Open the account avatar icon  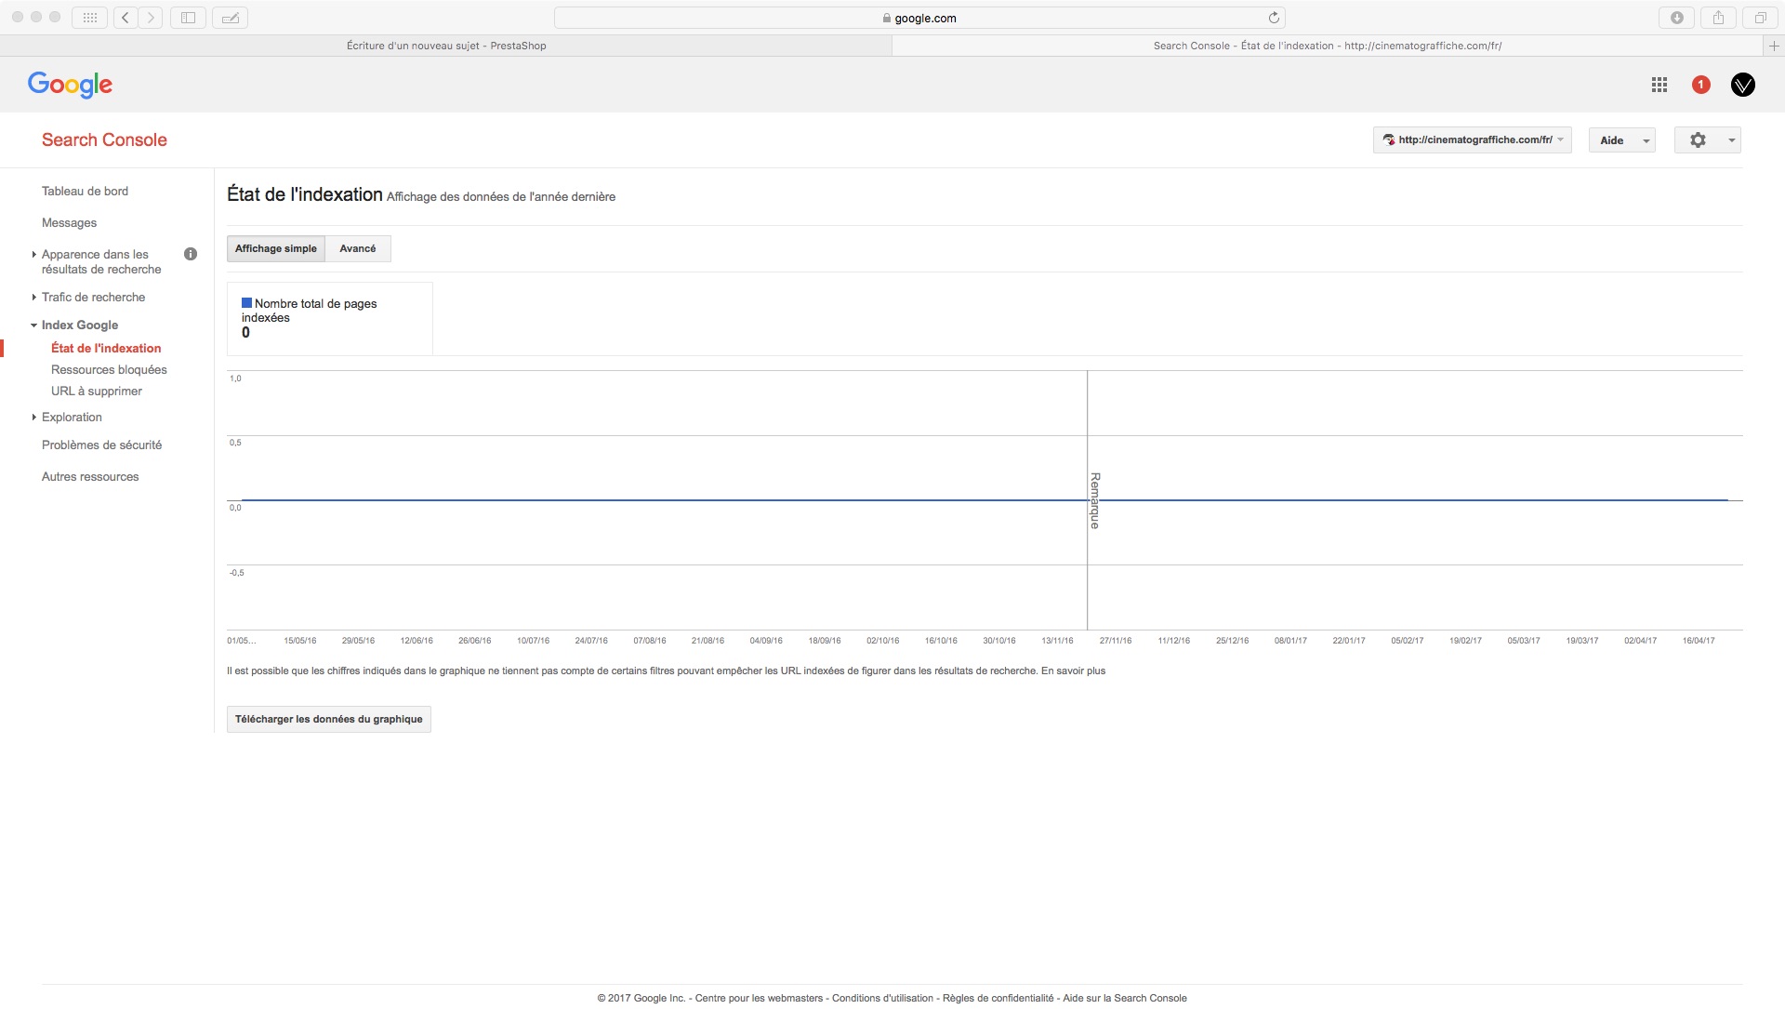pos(1742,85)
